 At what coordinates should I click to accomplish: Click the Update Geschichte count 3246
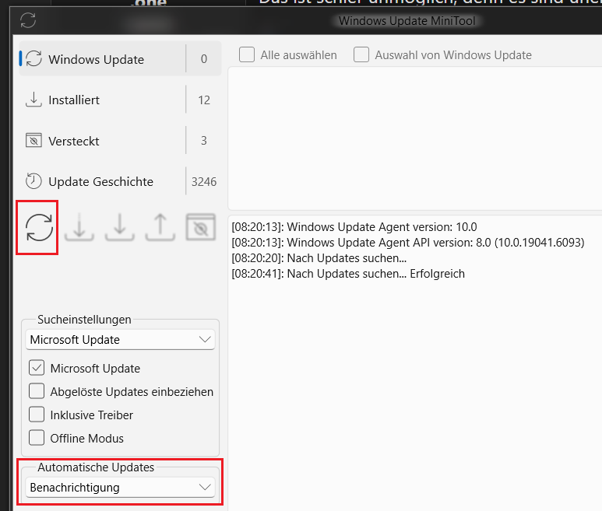pyautogui.click(x=204, y=182)
